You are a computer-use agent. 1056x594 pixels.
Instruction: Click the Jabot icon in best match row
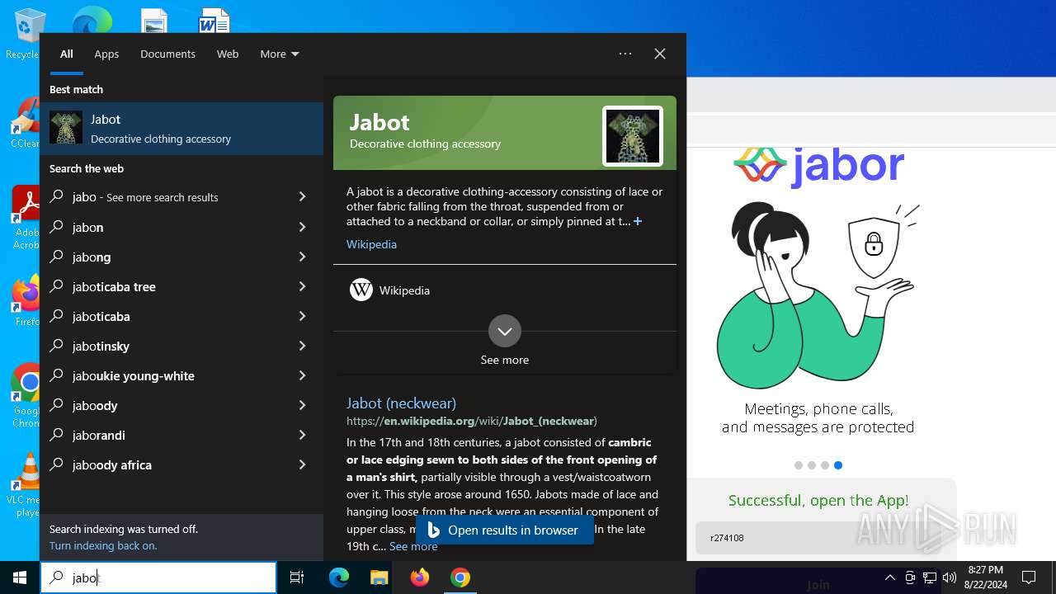66,128
